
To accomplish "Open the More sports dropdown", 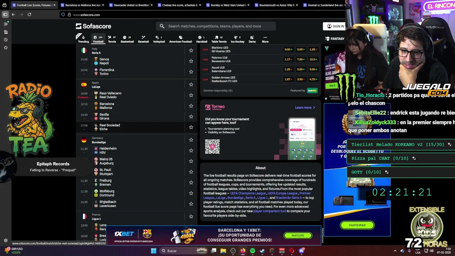I will tap(265, 39).
